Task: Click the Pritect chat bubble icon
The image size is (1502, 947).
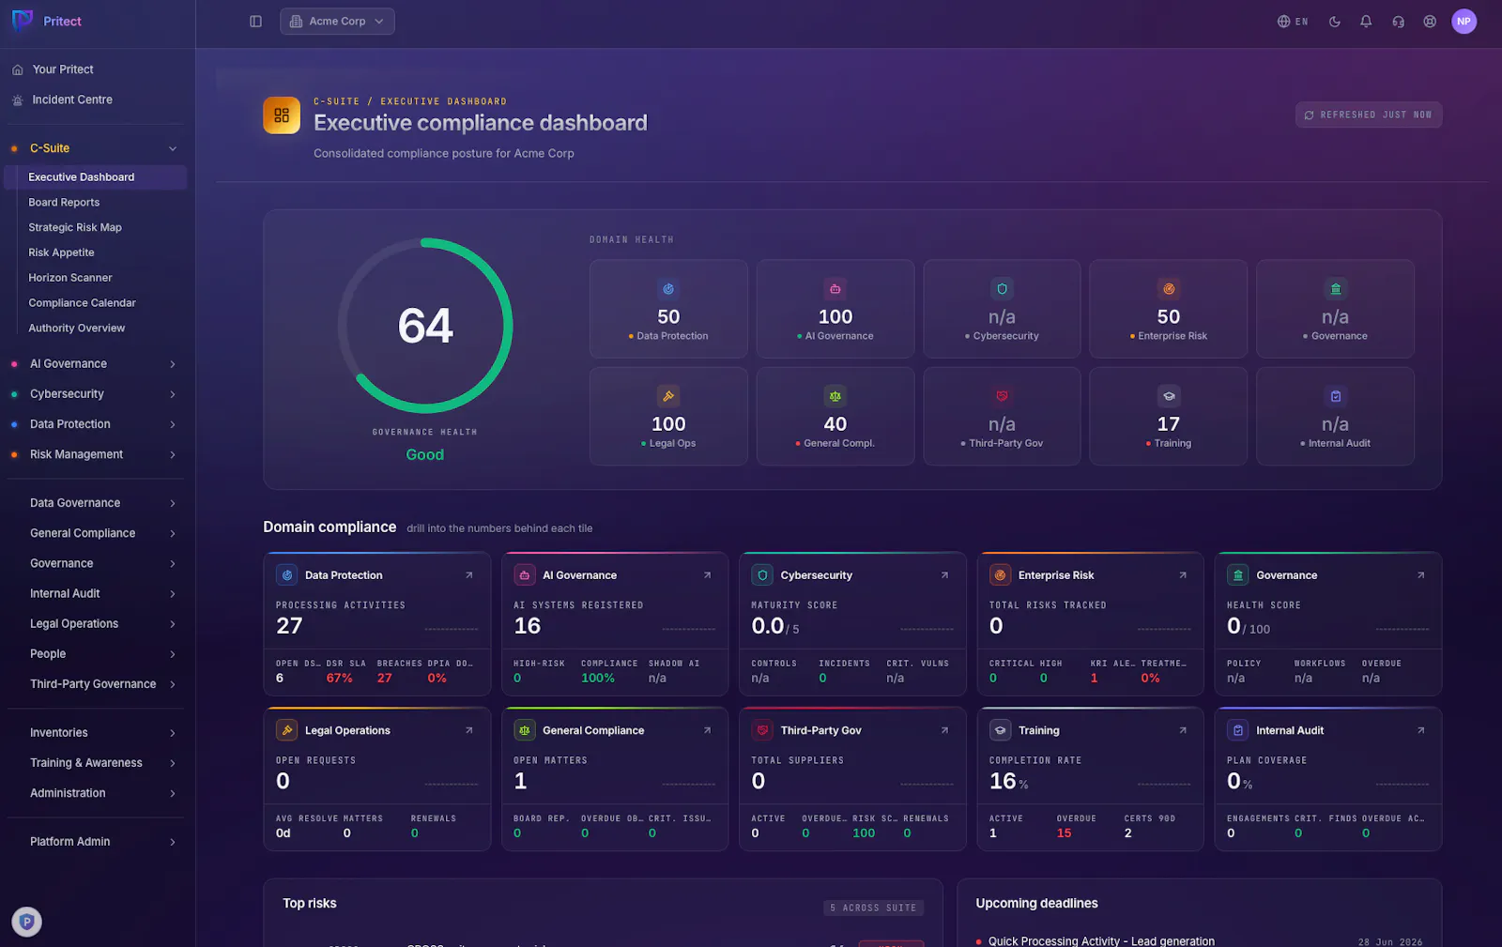Action: (27, 922)
